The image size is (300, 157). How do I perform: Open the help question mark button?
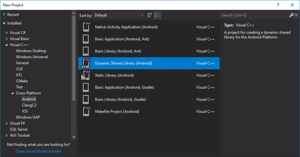(278, 5)
